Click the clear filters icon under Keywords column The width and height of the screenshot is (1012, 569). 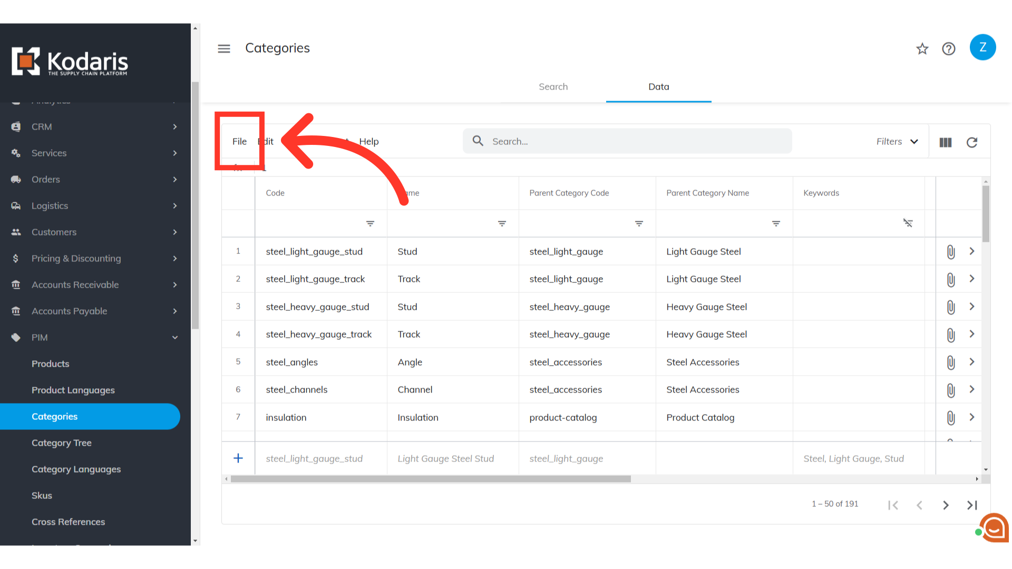point(908,223)
